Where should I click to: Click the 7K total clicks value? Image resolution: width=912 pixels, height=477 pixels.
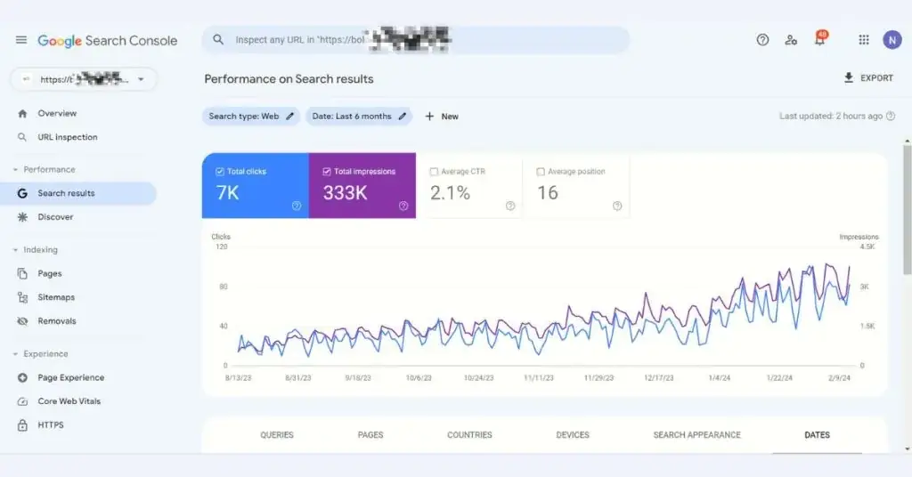click(x=227, y=192)
